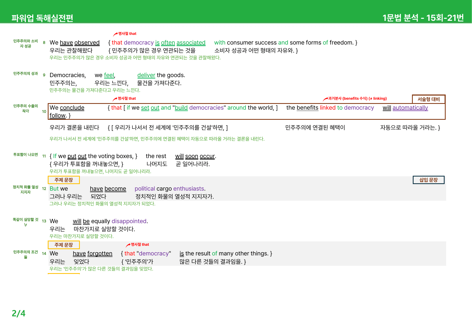This screenshot has height=333, width=472.
Task: Click the phrase 'is often associated'
Action: point(180,43)
